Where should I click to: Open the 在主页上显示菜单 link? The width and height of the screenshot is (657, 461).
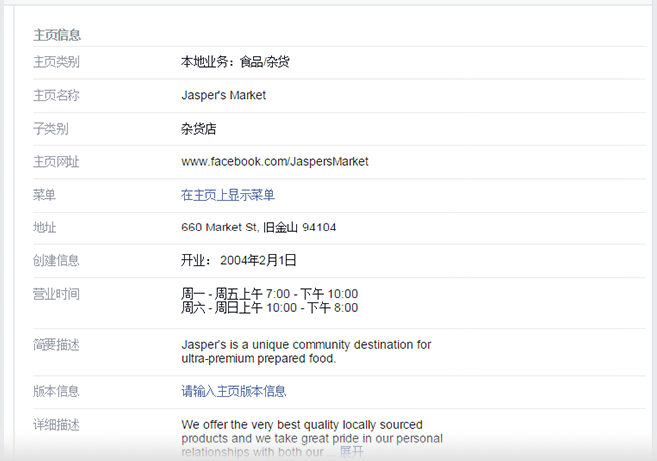pyautogui.click(x=228, y=195)
